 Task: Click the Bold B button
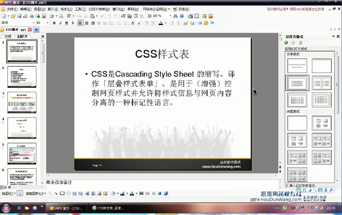tap(54, 23)
